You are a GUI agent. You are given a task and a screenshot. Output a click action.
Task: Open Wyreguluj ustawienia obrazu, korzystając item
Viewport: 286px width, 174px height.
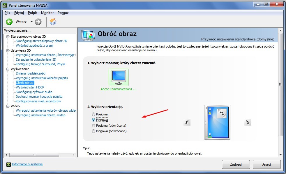pyautogui.click(x=46, y=55)
